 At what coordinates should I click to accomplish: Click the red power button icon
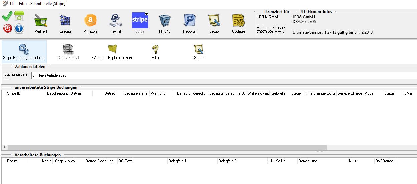[7, 28]
